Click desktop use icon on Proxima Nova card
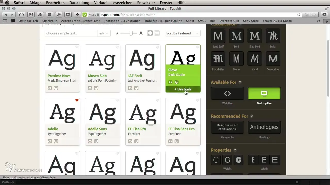 (56, 88)
